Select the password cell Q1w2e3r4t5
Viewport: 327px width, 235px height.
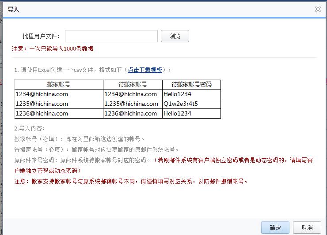[181, 104]
